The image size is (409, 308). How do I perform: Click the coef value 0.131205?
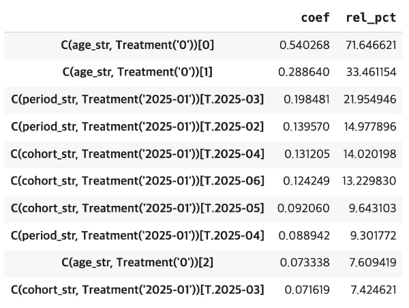point(304,154)
